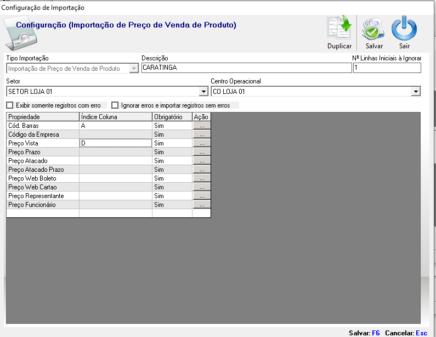Select the Preço Web Cartao property cell
436x337 pixels.
[x=43, y=187]
